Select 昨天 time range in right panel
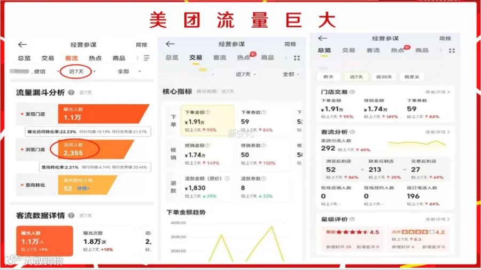The image size is (481, 270). point(328,76)
